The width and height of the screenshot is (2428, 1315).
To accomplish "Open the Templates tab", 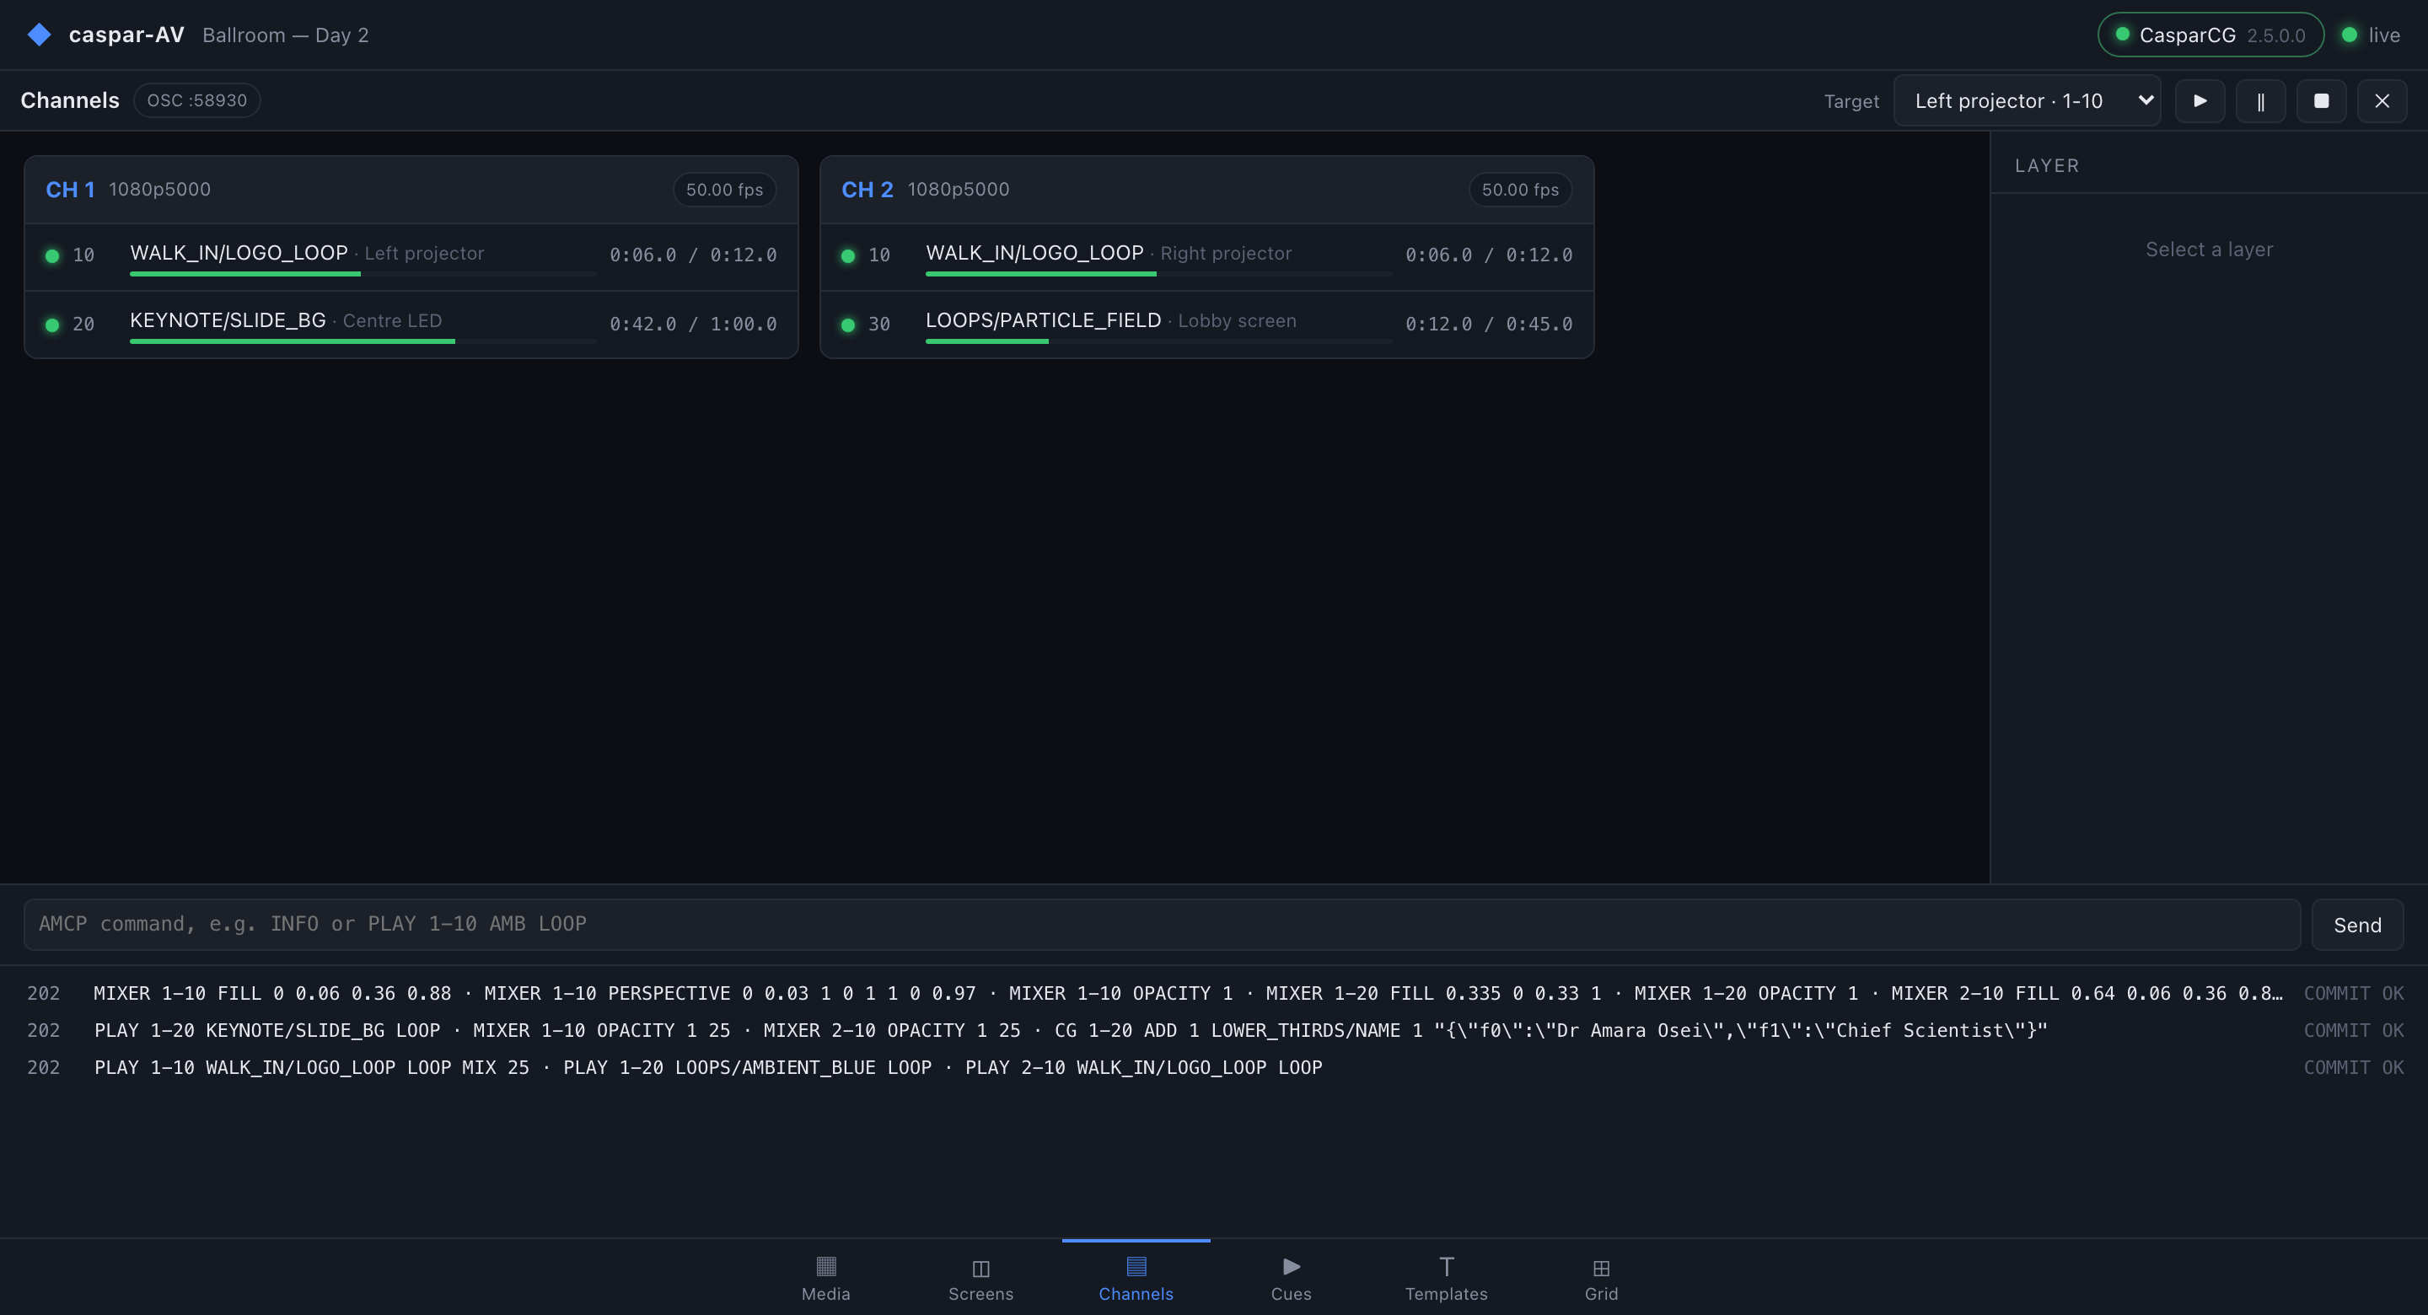I will (x=1446, y=1278).
